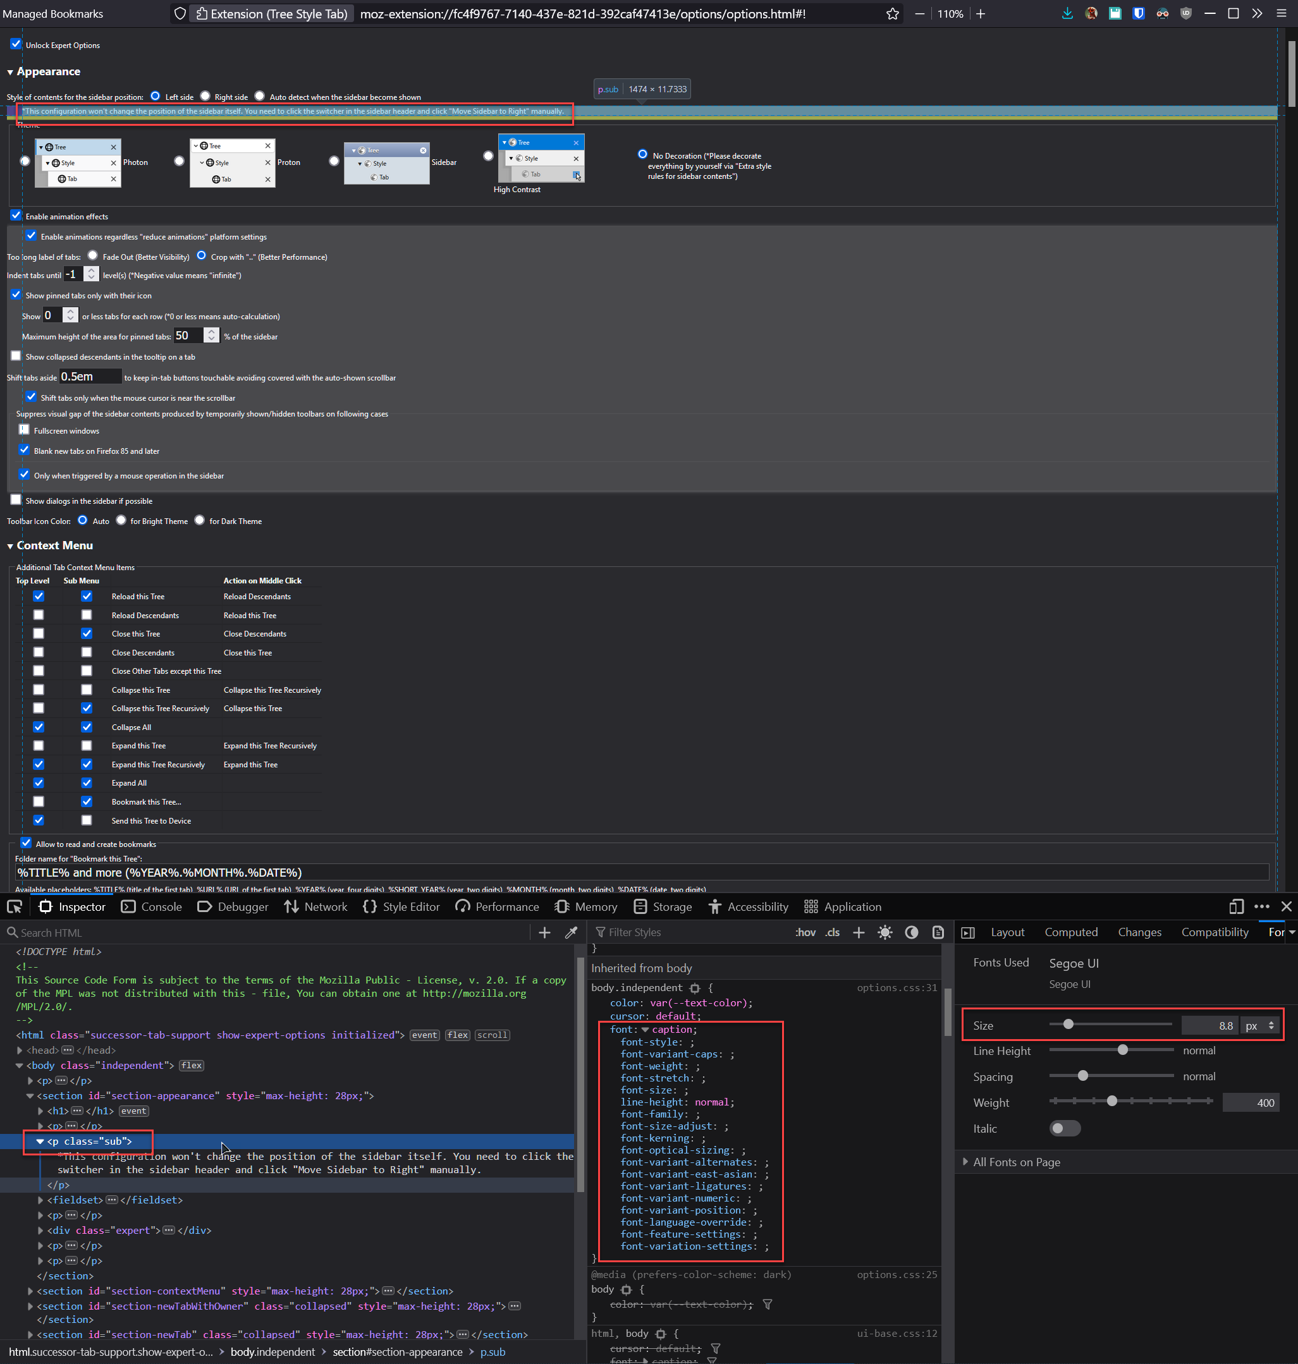Add new style rule plus icon
The height and width of the screenshot is (1364, 1298).
click(859, 932)
